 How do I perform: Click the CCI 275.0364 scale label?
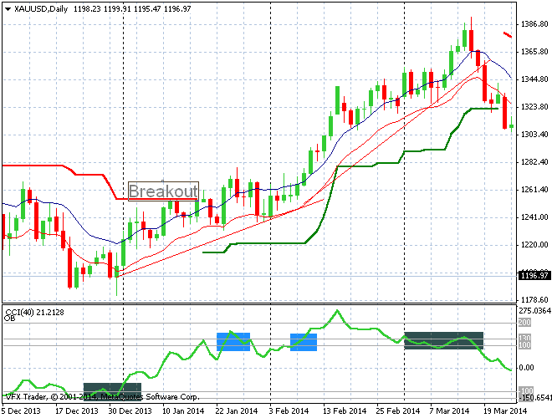(534, 309)
